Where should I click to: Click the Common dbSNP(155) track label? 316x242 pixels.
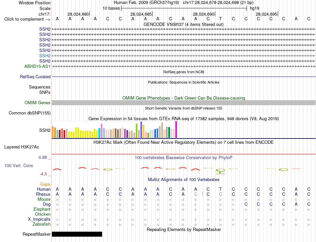[x=29, y=113]
